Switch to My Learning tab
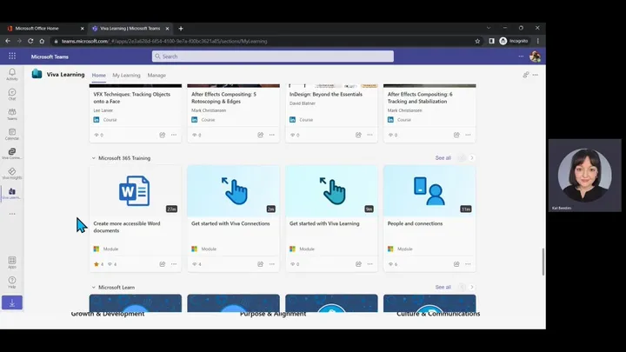Viewport: 626px width, 352px height. click(126, 75)
